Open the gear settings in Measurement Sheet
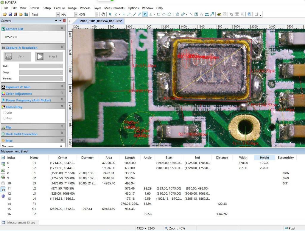This screenshot has width=305, height=231. point(3,196)
